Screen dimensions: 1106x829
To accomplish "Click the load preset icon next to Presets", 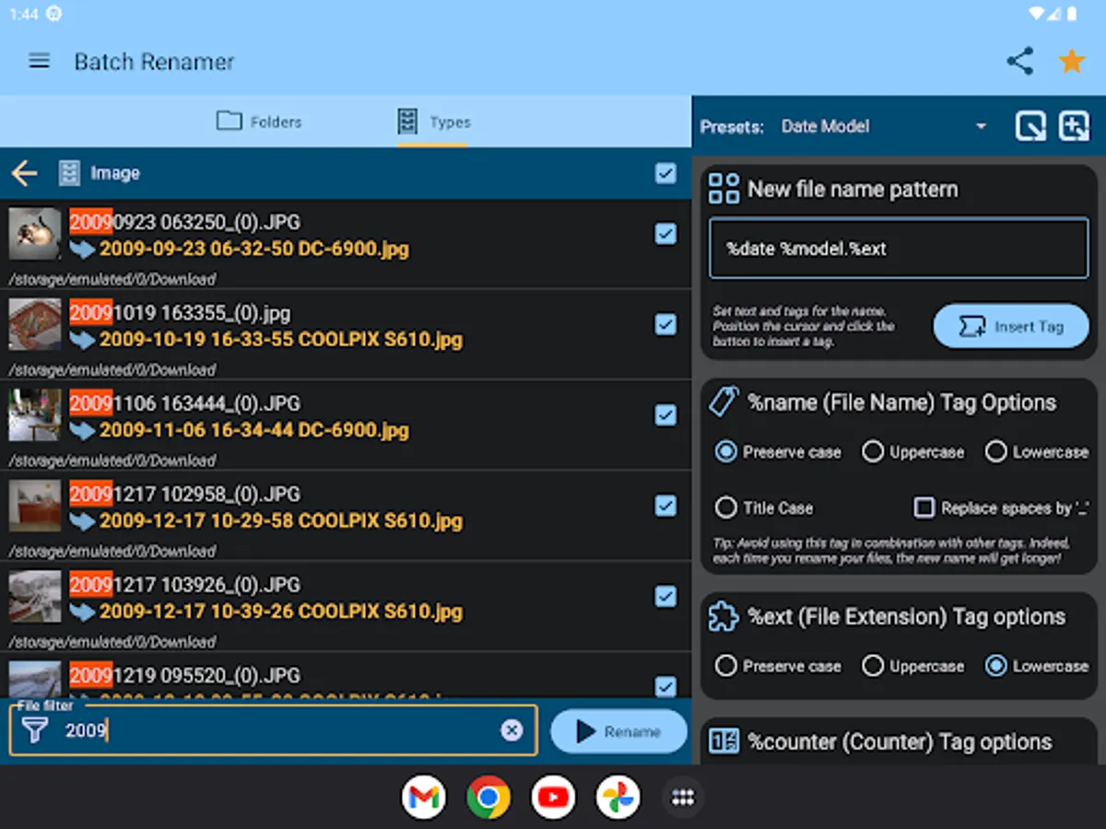I will (x=1030, y=126).
